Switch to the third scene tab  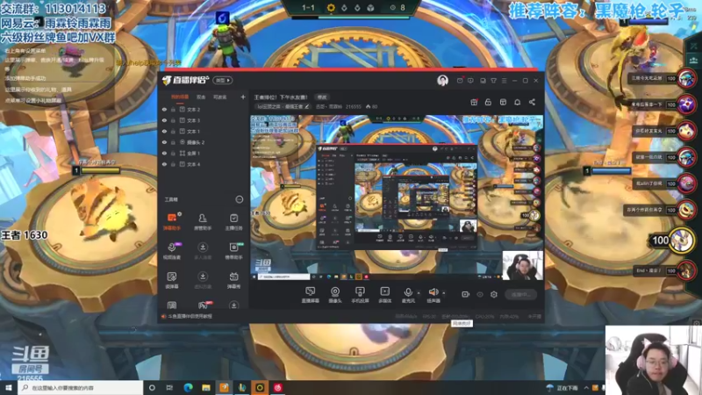[219, 97]
